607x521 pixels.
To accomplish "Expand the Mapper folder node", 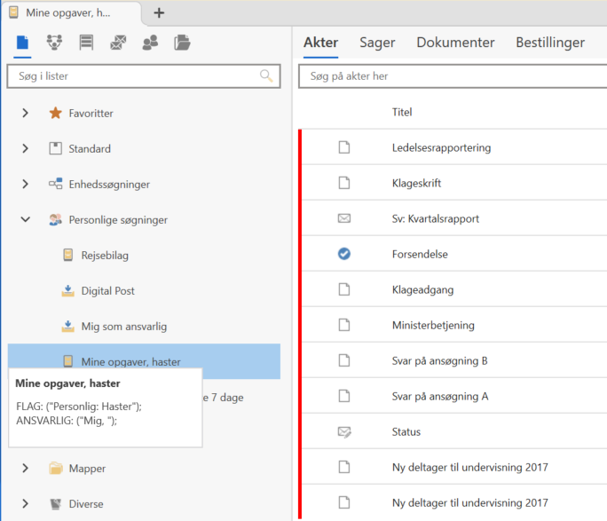I will (26, 469).
